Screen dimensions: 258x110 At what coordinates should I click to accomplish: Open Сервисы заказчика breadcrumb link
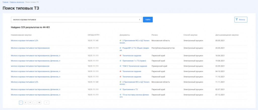[17, 2]
